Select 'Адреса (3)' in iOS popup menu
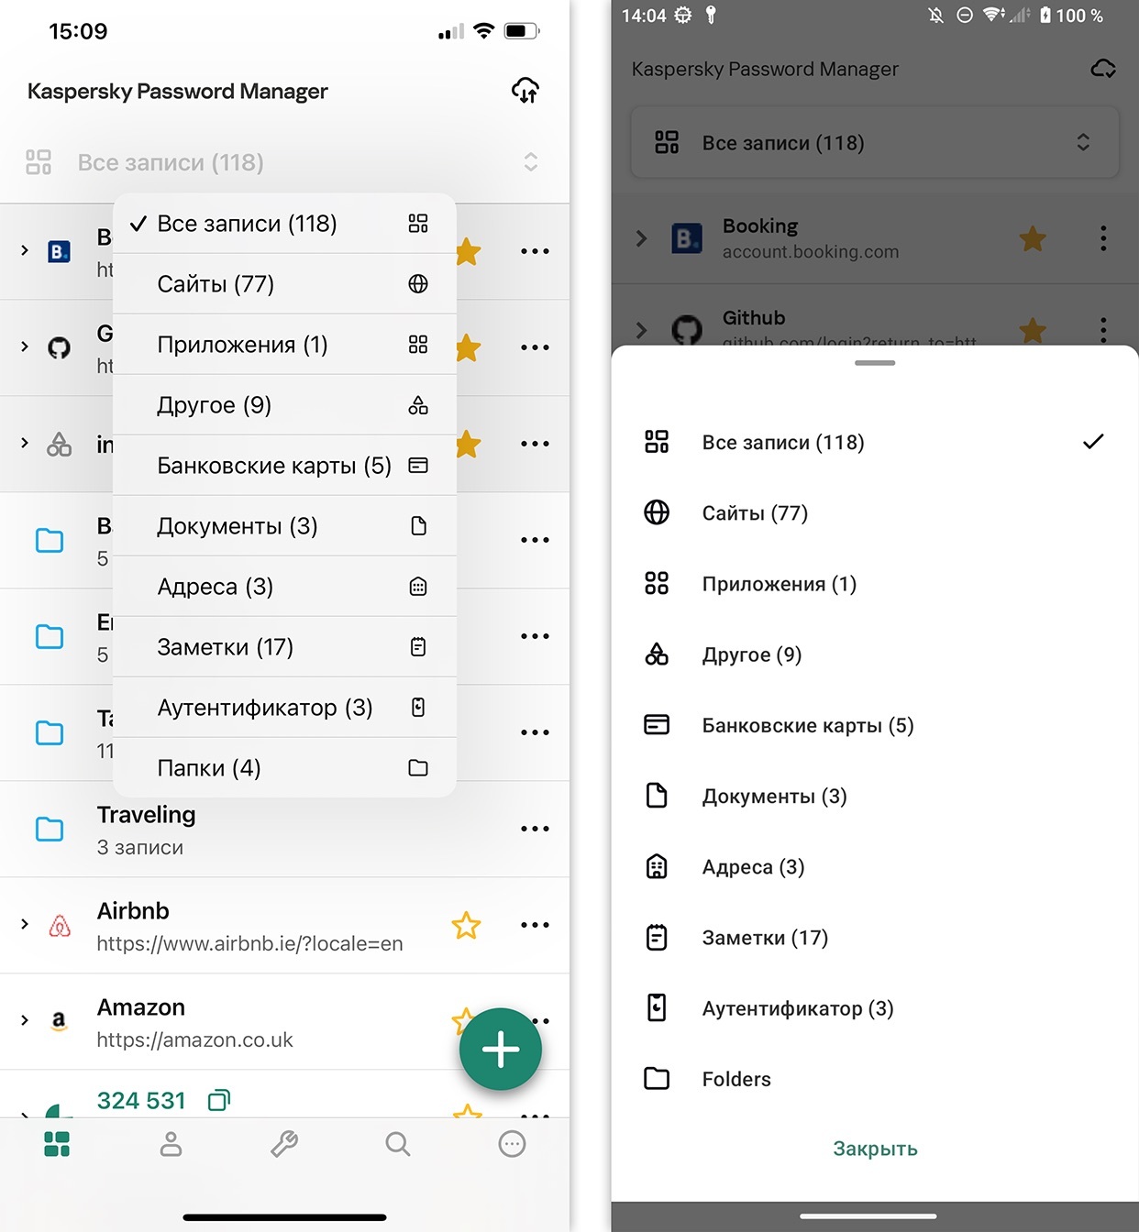Viewport: 1139px width, 1232px height. [x=284, y=587]
